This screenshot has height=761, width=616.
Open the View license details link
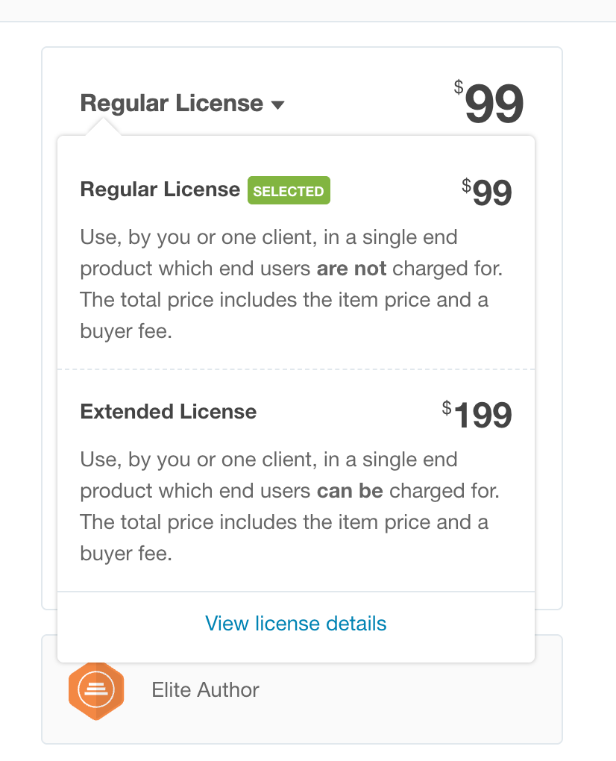(x=296, y=623)
